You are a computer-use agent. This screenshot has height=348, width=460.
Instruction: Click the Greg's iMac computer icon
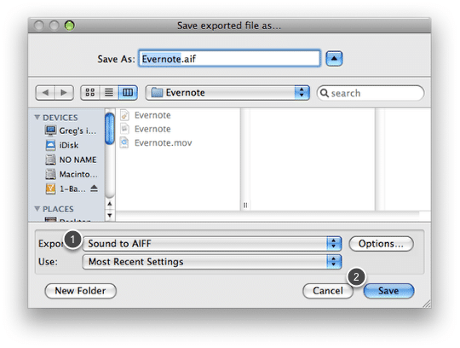coord(50,130)
